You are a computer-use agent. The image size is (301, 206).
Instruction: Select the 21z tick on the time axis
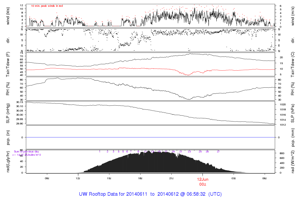(x=171, y=178)
